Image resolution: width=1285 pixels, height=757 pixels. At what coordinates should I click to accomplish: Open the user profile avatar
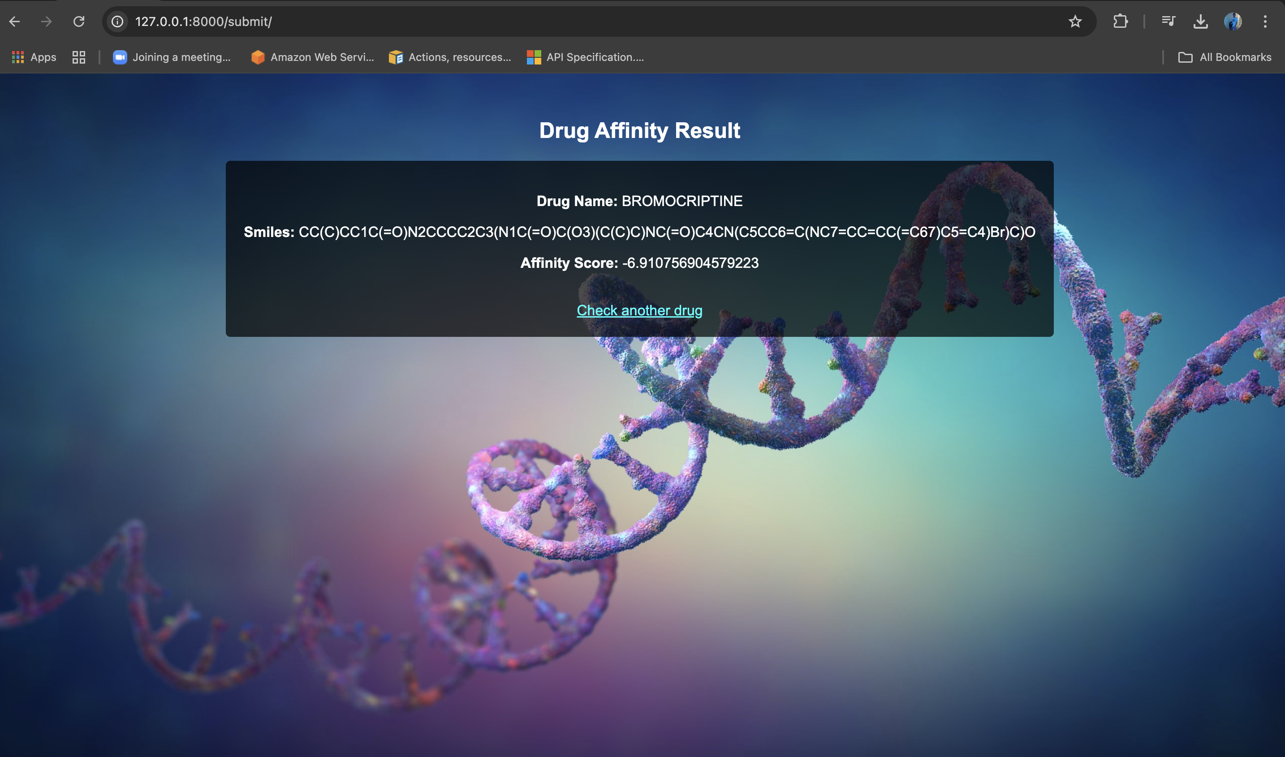pyautogui.click(x=1233, y=22)
